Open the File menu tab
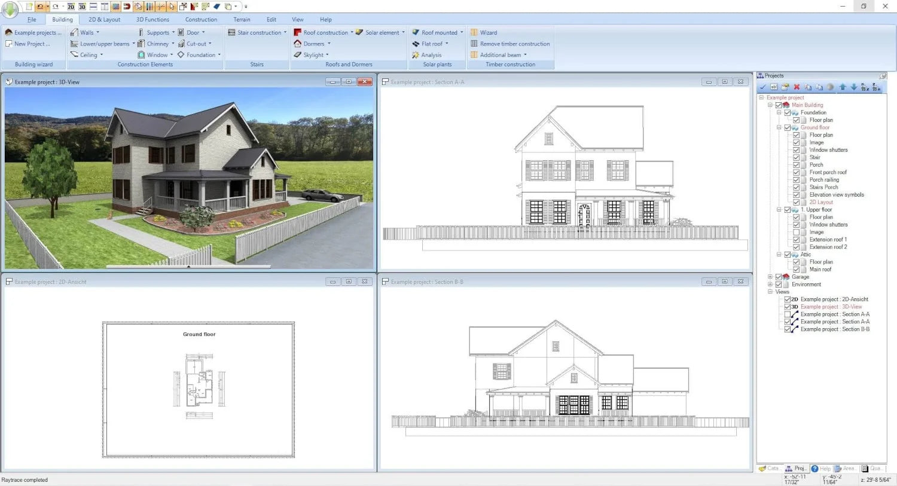This screenshot has height=486, width=897. pos(32,20)
